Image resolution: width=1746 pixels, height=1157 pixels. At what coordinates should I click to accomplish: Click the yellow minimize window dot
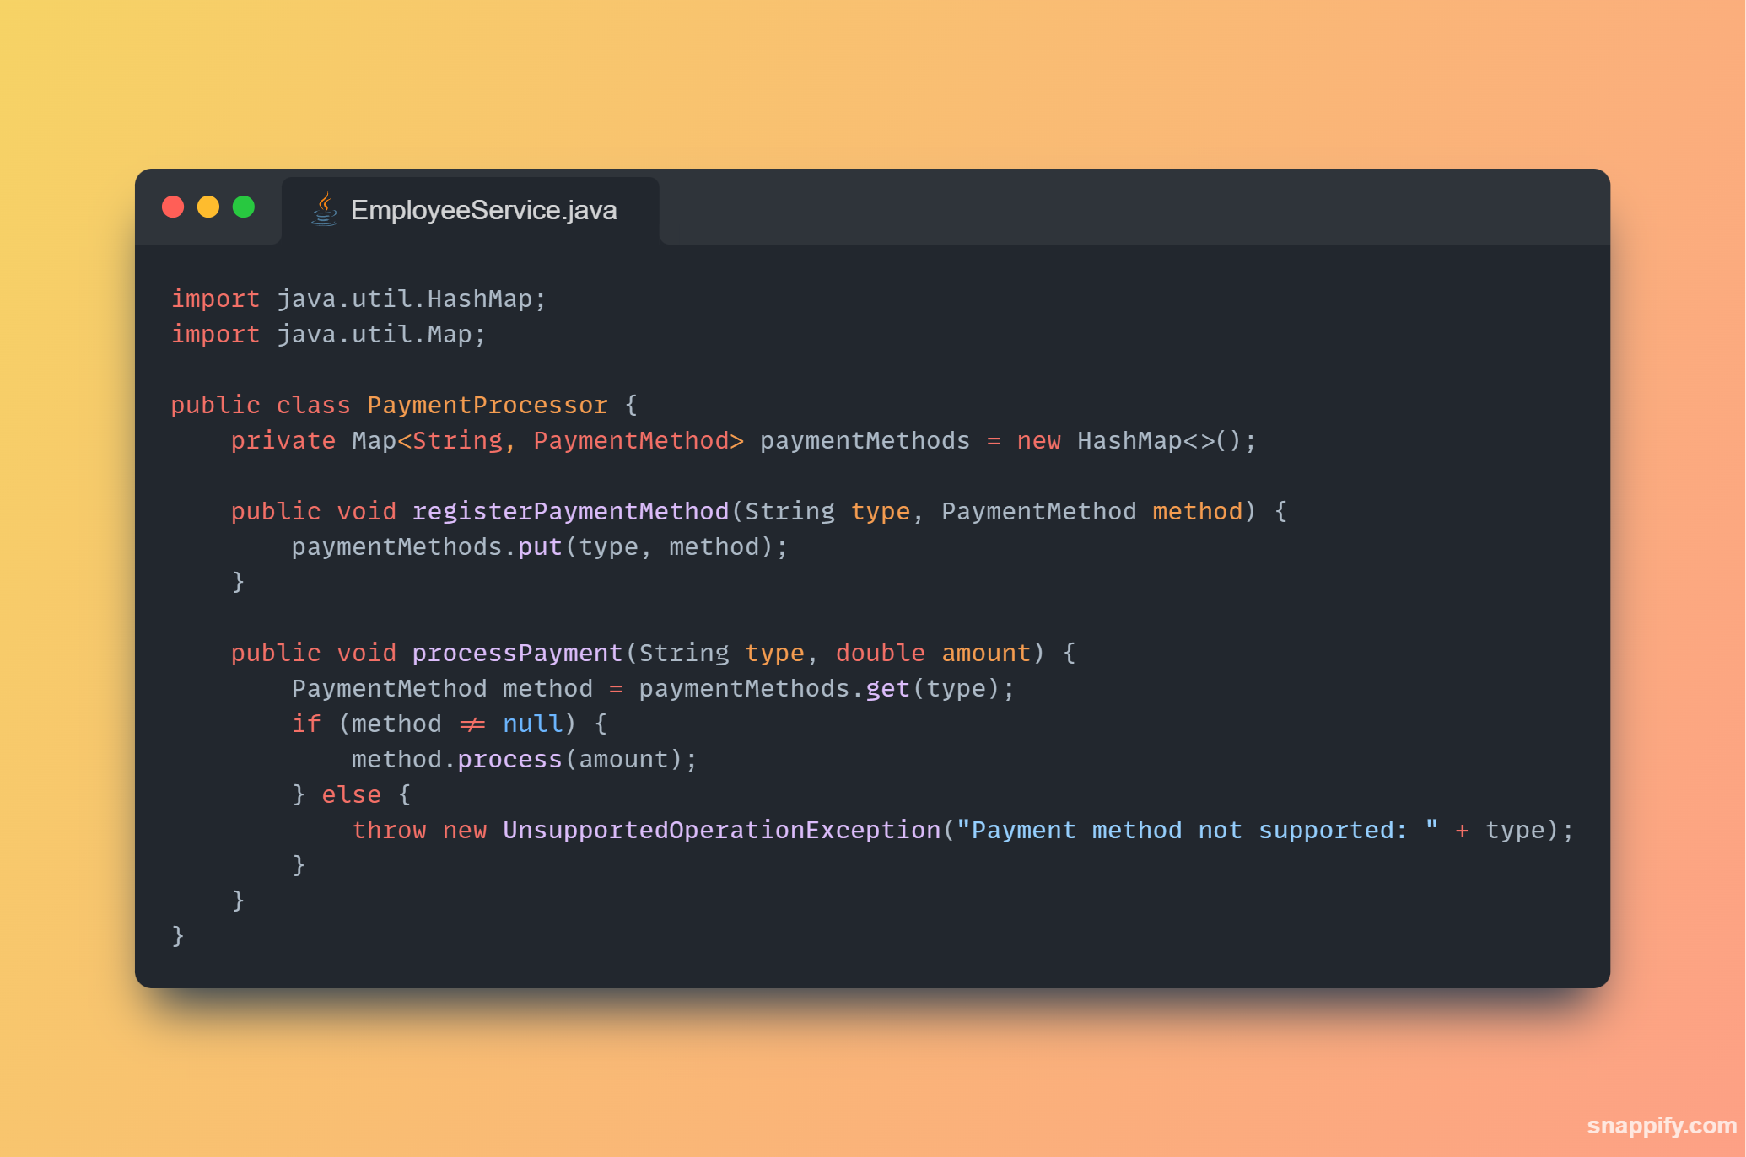pos(208,207)
